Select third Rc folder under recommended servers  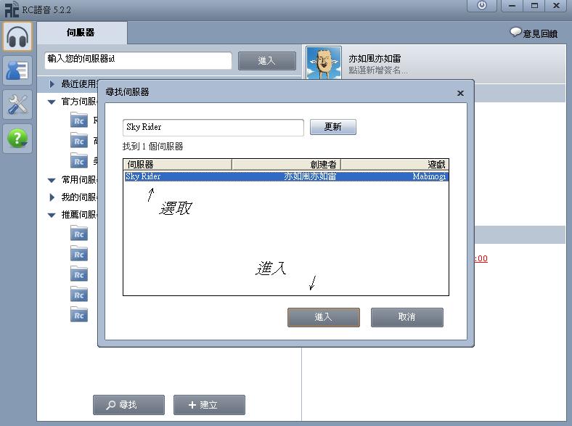(x=79, y=274)
